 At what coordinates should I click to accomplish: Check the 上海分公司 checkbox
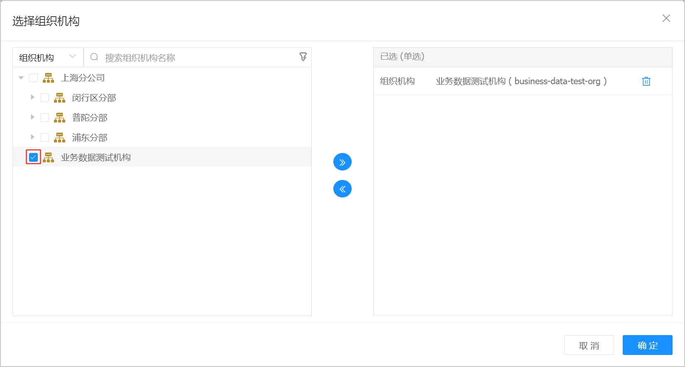point(34,78)
